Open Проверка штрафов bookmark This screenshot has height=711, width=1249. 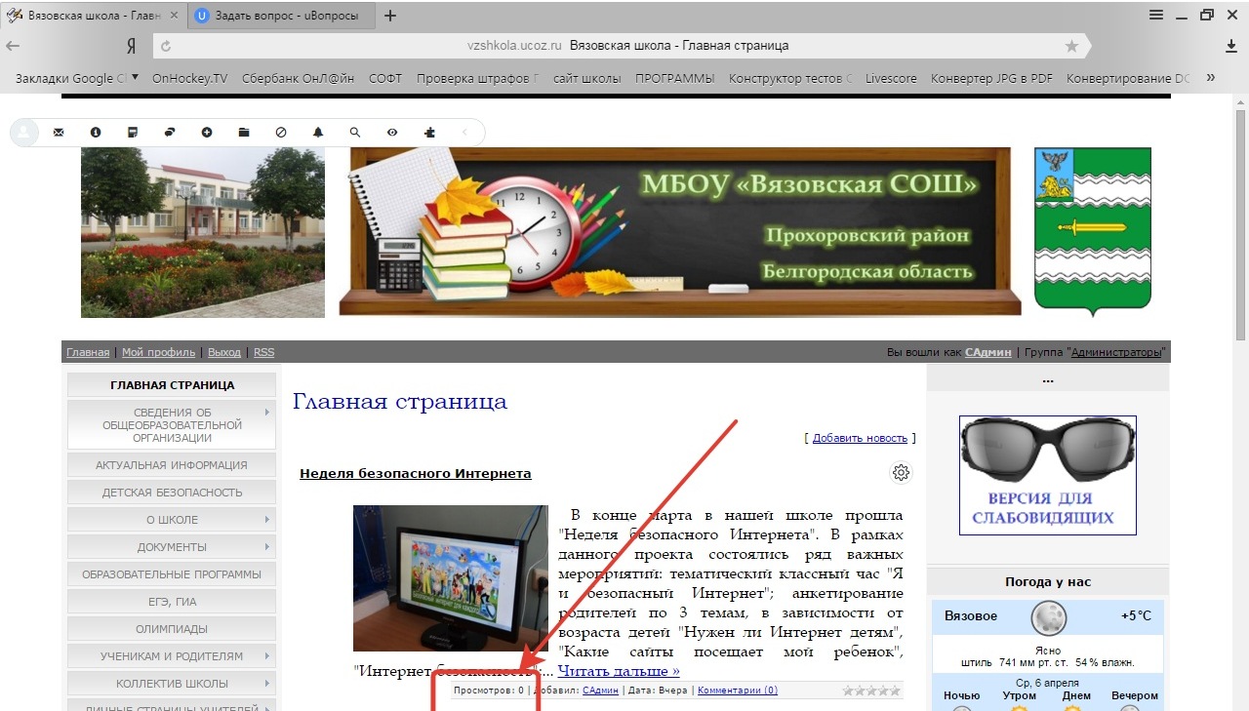click(x=477, y=78)
